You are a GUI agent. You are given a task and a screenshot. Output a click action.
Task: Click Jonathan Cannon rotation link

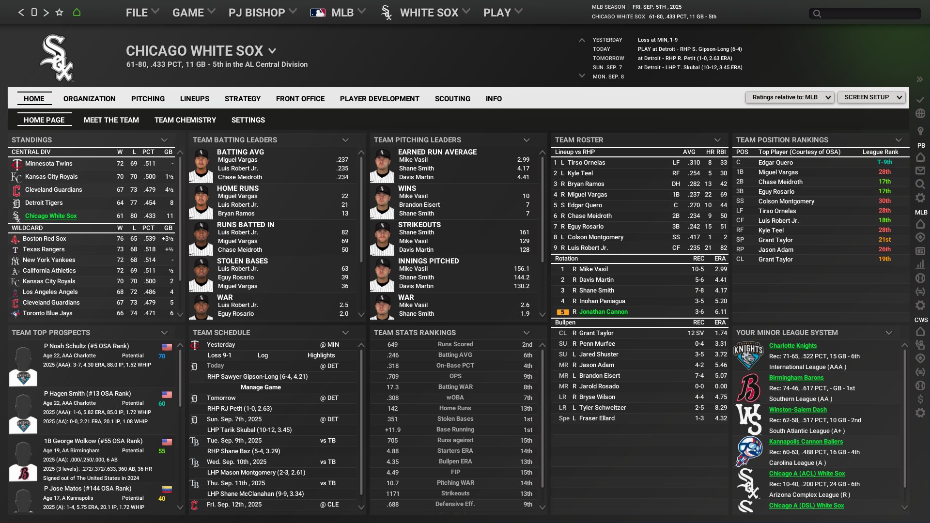click(x=603, y=312)
